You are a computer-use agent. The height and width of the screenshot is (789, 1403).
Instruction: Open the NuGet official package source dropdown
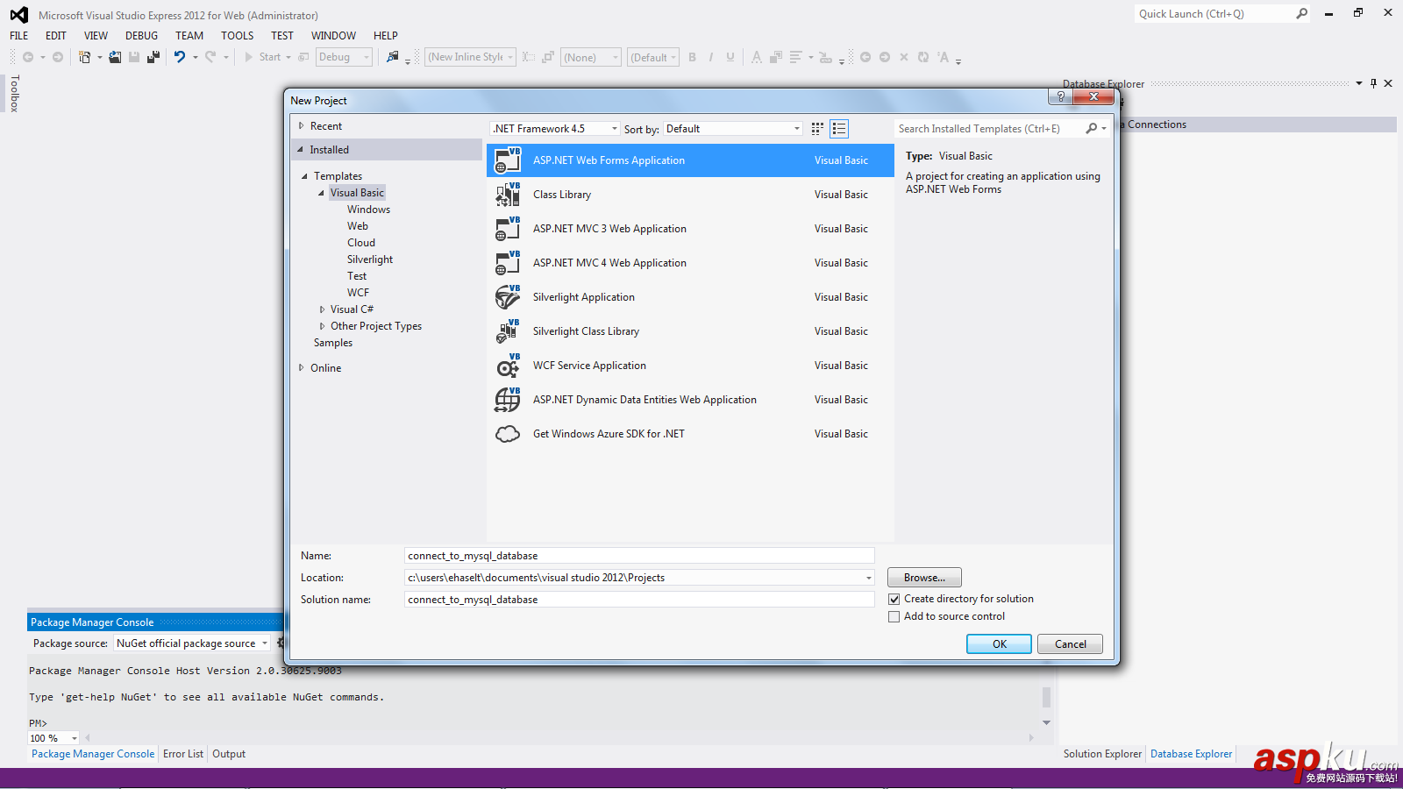(265, 643)
